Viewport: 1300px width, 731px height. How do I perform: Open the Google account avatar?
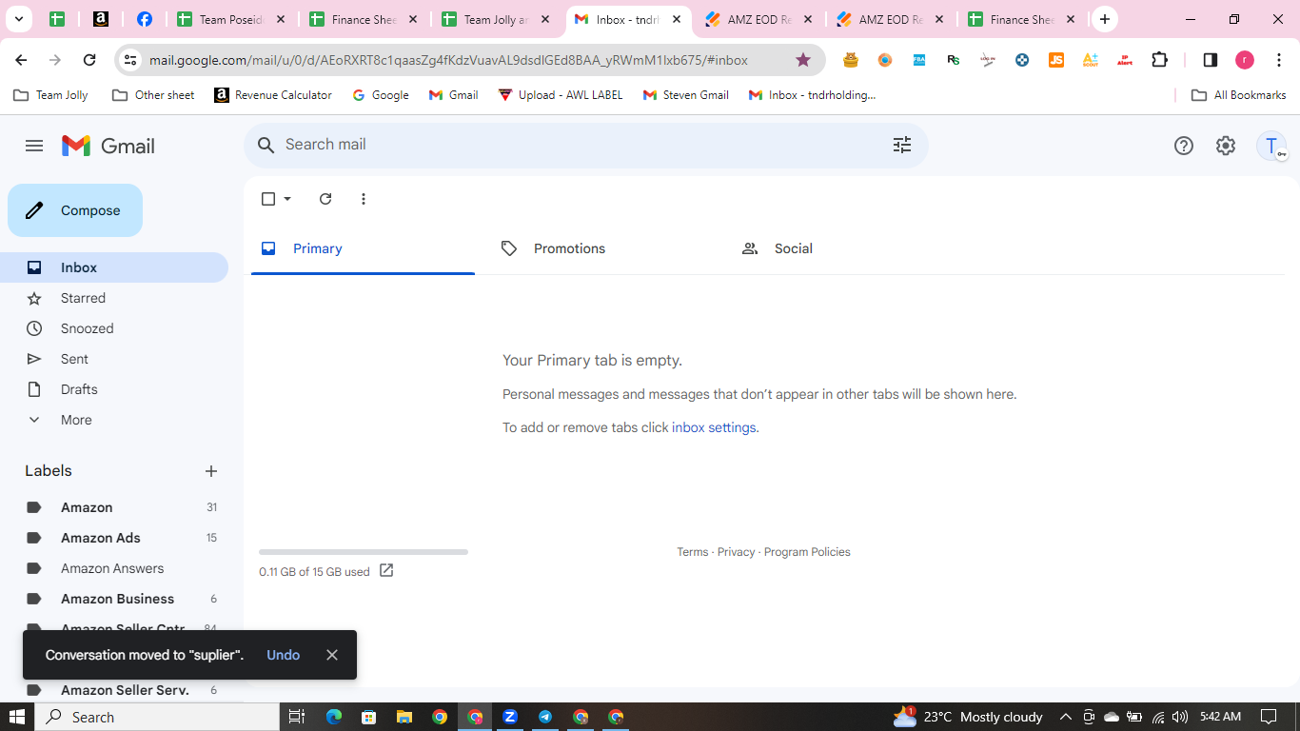click(1271, 146)
